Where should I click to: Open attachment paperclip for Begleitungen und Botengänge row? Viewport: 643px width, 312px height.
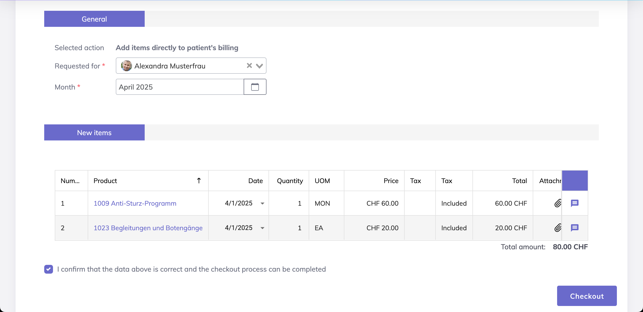tap(558, 228)
